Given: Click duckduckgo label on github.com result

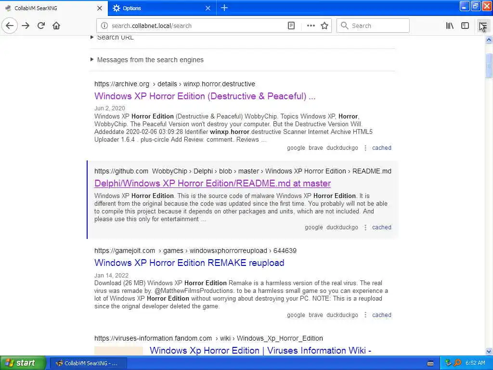Looking at the screenshot, I should coord(342,227).
